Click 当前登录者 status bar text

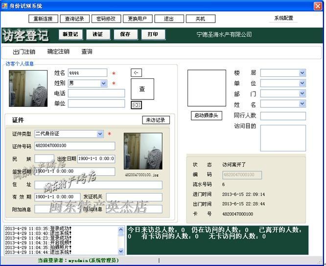78,261
